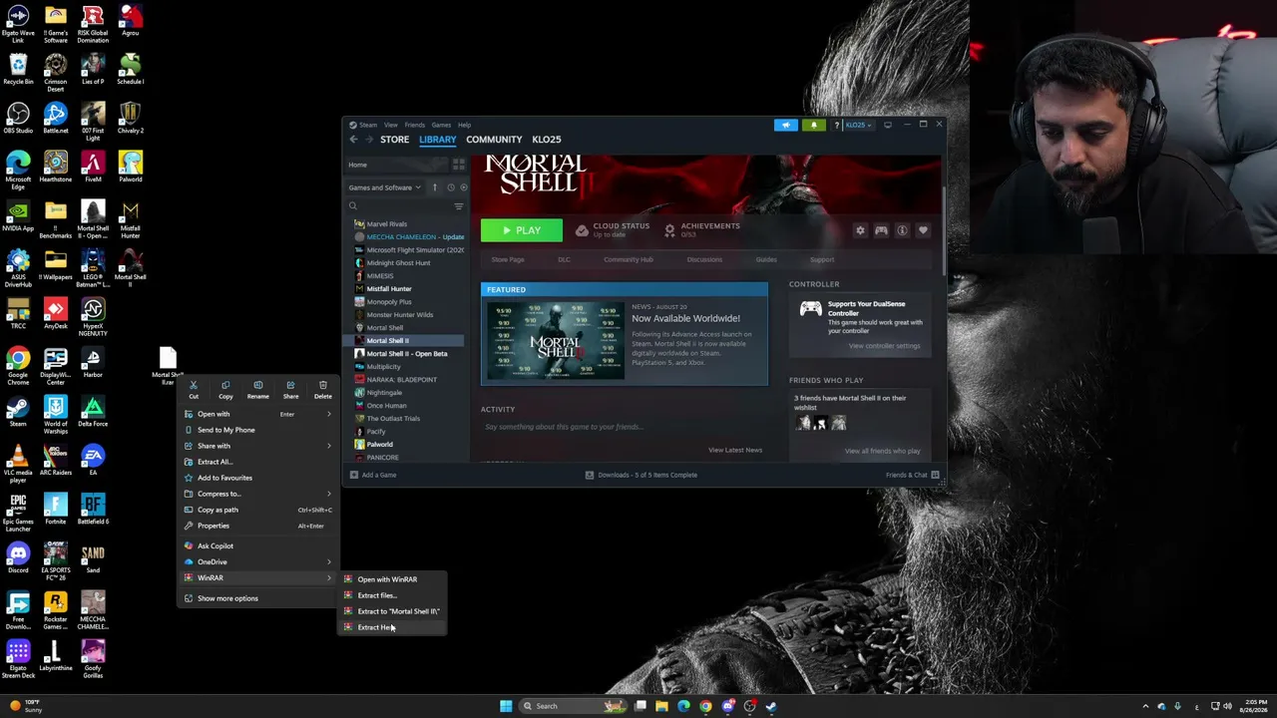
Task: Expand the WinRAR submenu entry
Action: pos(257,577)
